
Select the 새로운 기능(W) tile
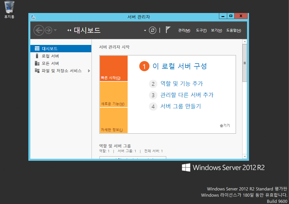click(x=114, y=94)
